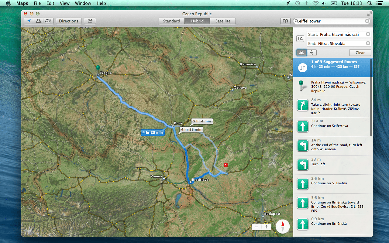Click the route overview arrows icon

[302, 68]
